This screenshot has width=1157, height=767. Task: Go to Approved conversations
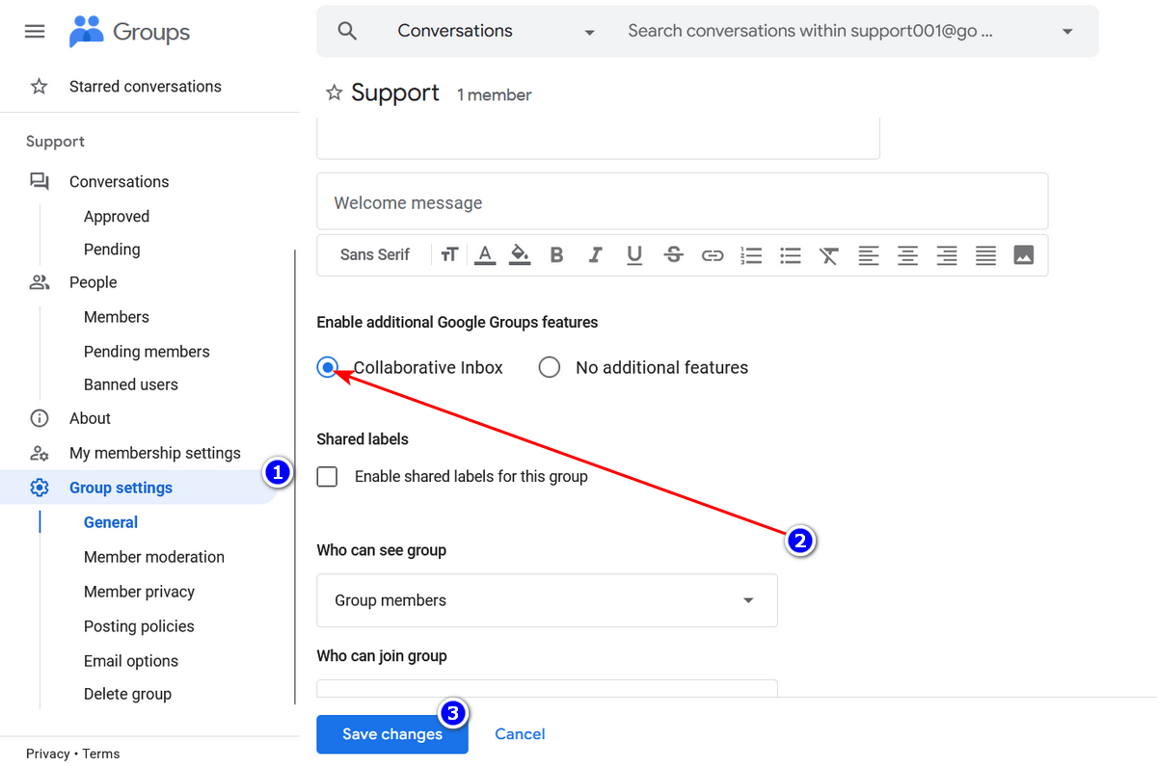[x=117, y=217]
